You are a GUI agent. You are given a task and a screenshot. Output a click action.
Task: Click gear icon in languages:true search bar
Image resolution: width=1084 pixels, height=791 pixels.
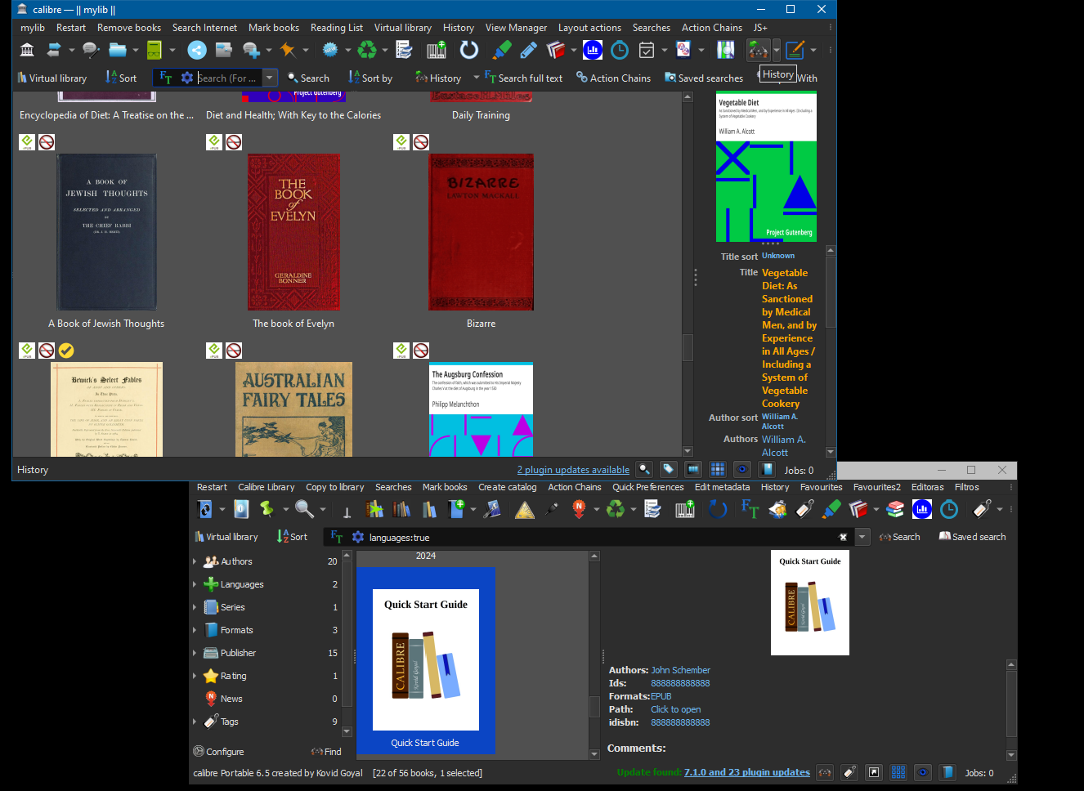358,537
